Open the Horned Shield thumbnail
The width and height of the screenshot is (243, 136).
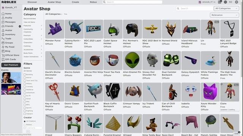(171, 29)
